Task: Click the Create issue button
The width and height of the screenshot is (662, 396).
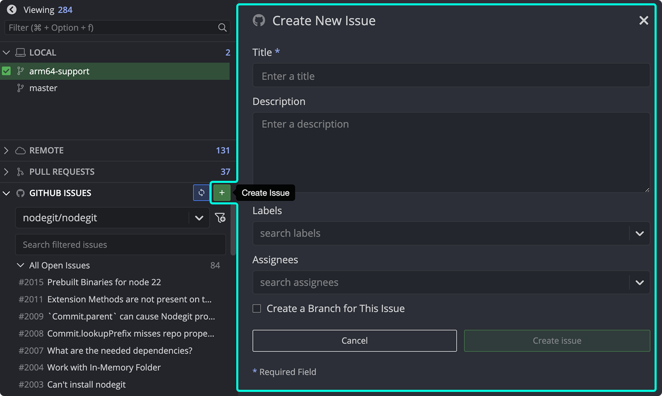Action: pyautogui.click(x=556, y=341)
